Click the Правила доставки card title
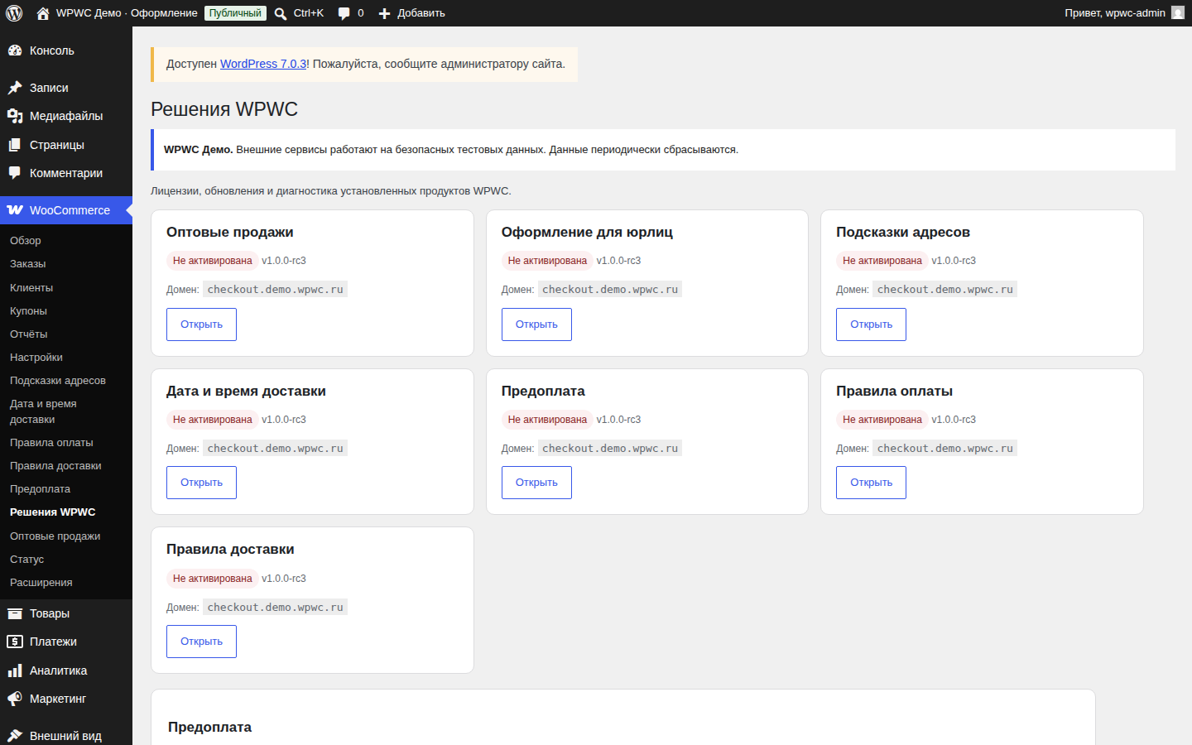This screenshot has height=745, width=1192. 230,550
